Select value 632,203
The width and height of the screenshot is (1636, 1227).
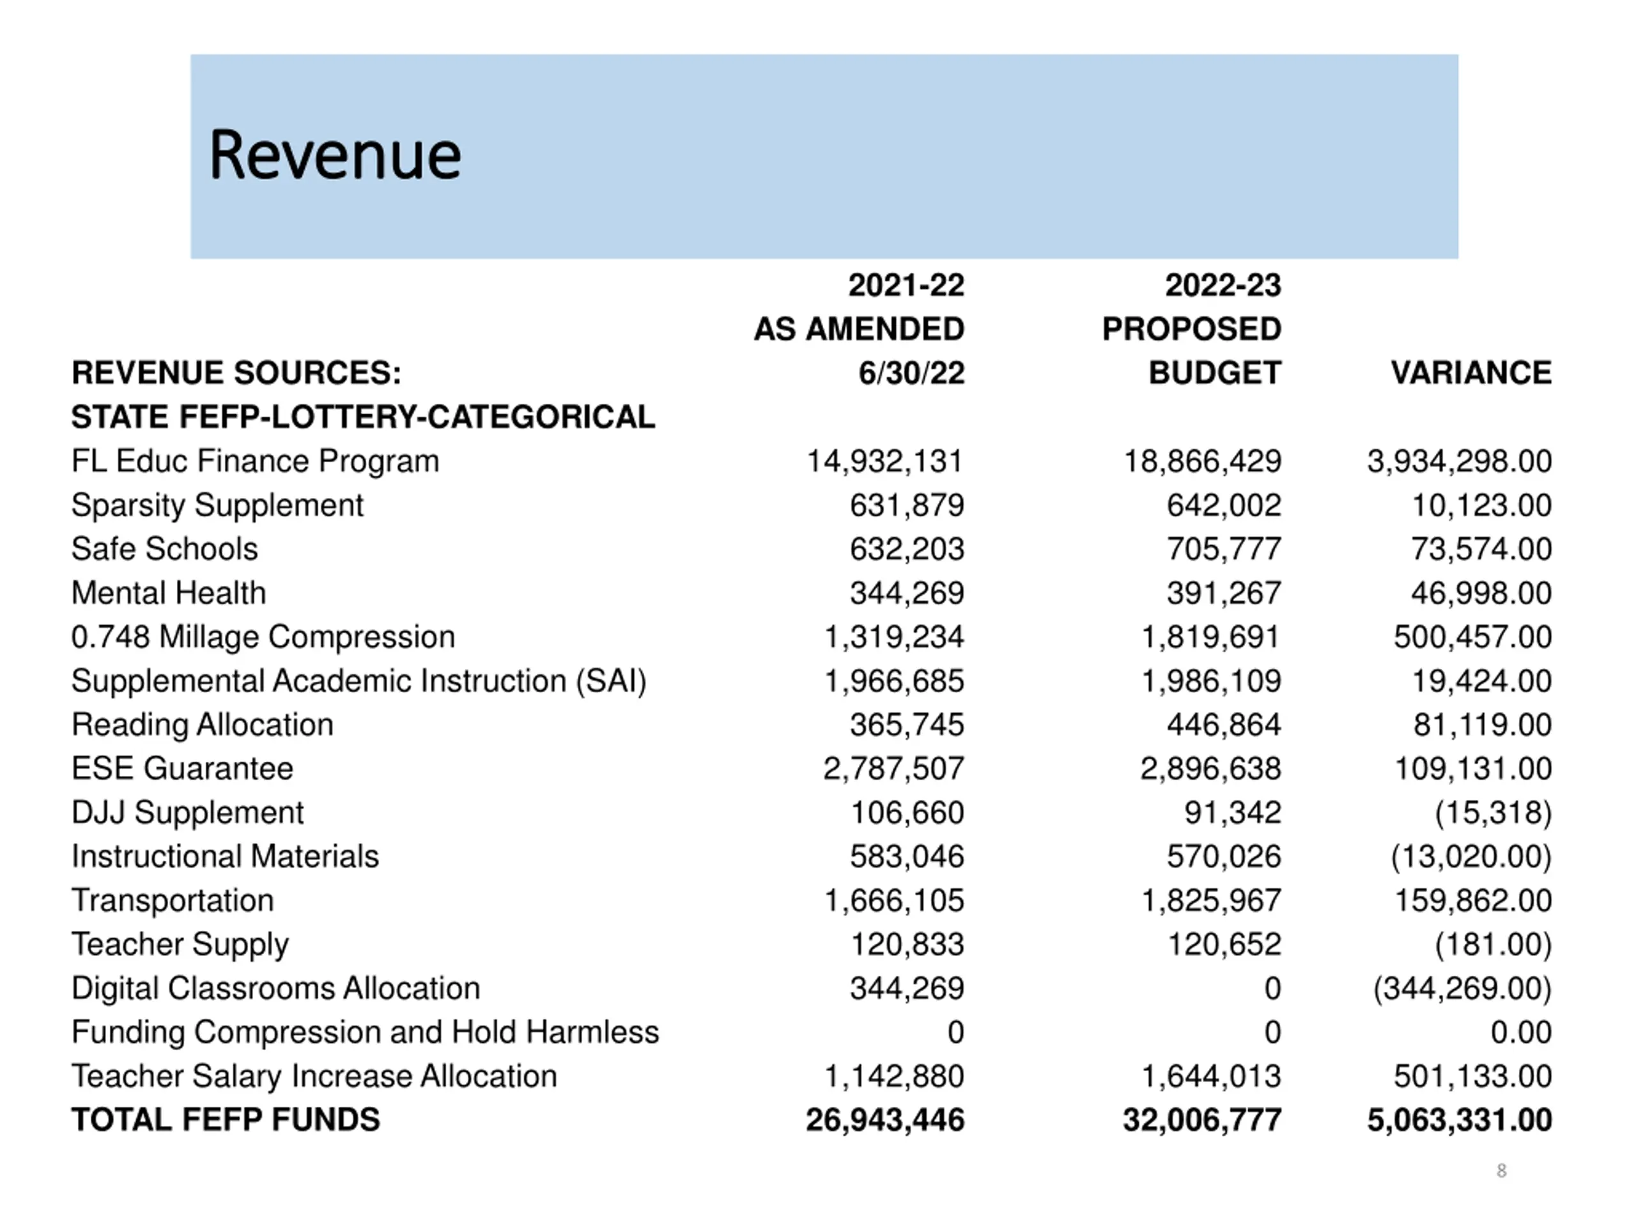click(907, 550)
